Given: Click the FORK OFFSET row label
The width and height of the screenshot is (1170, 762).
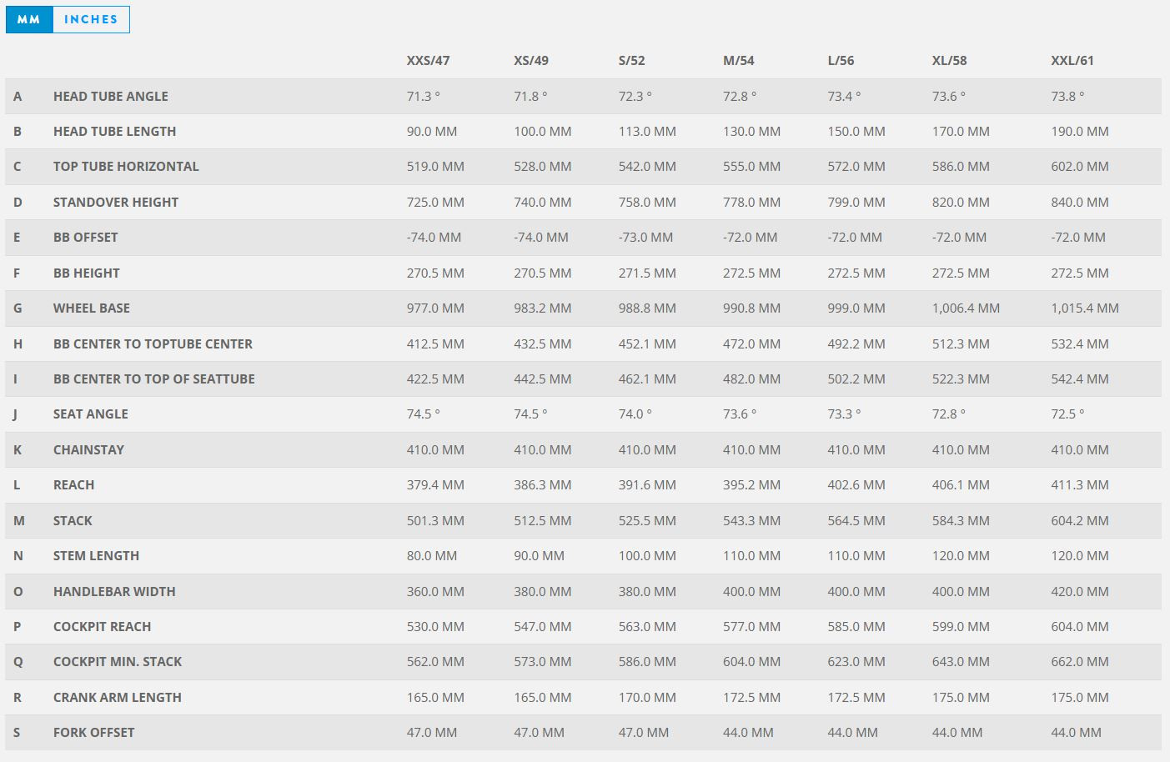Looking at the screenshot, I should coord(93,733).
